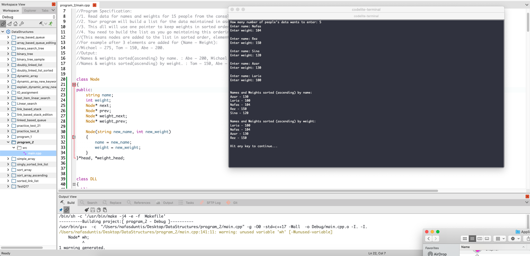Open the Build output tab

tap(68, 202)
